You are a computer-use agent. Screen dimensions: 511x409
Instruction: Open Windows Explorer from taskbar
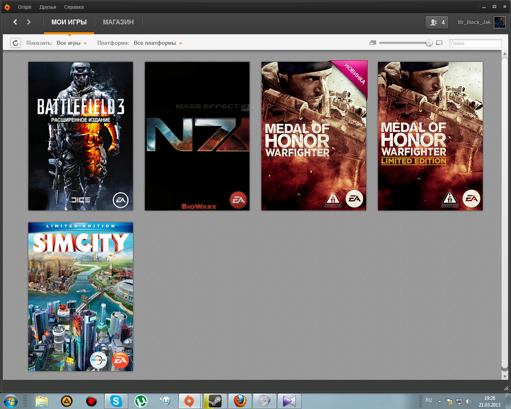[x=42, y=401]
